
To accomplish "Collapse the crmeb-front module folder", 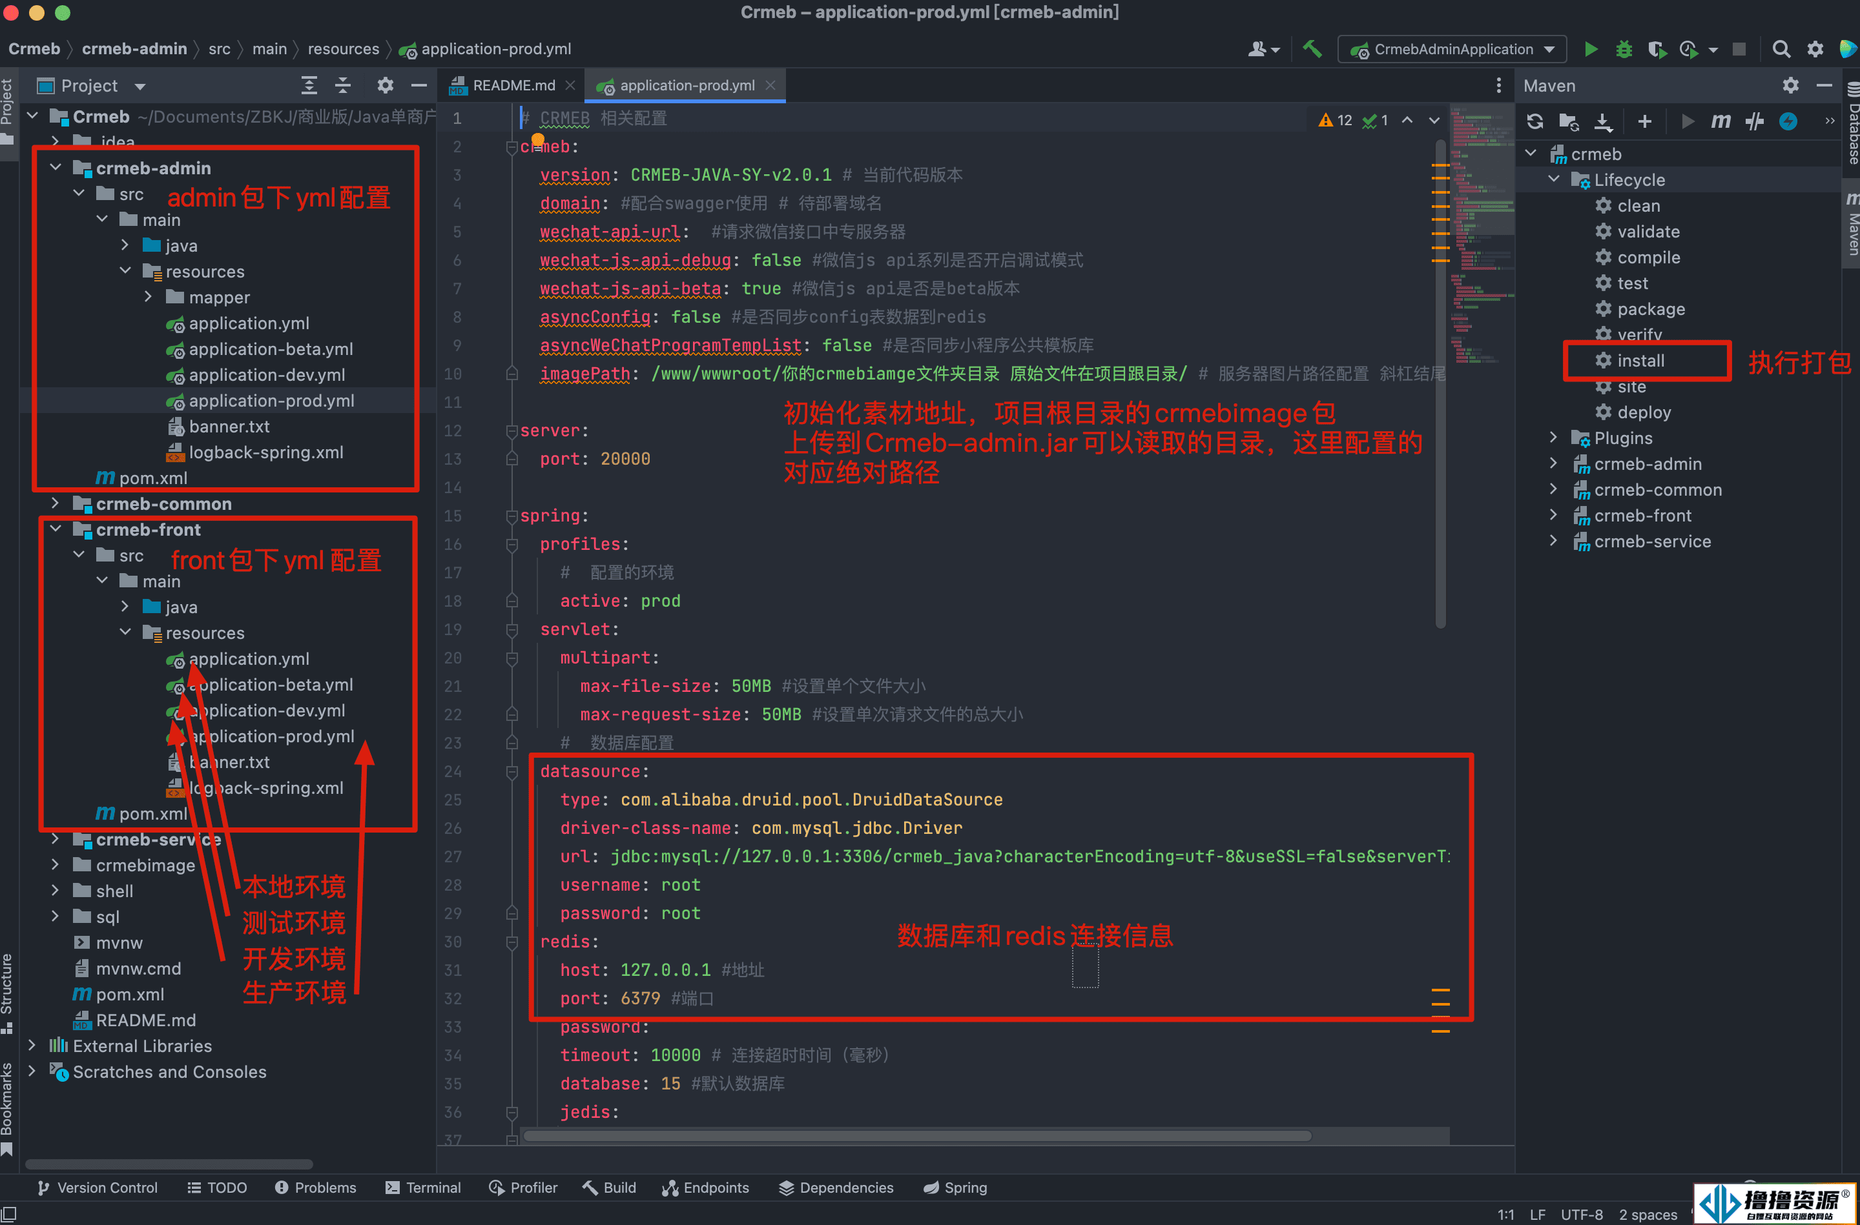I will [x=56, y=529].
